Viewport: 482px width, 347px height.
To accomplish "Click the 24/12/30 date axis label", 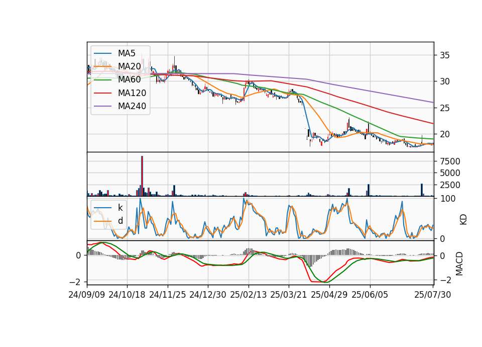I will tap(208, 295).
